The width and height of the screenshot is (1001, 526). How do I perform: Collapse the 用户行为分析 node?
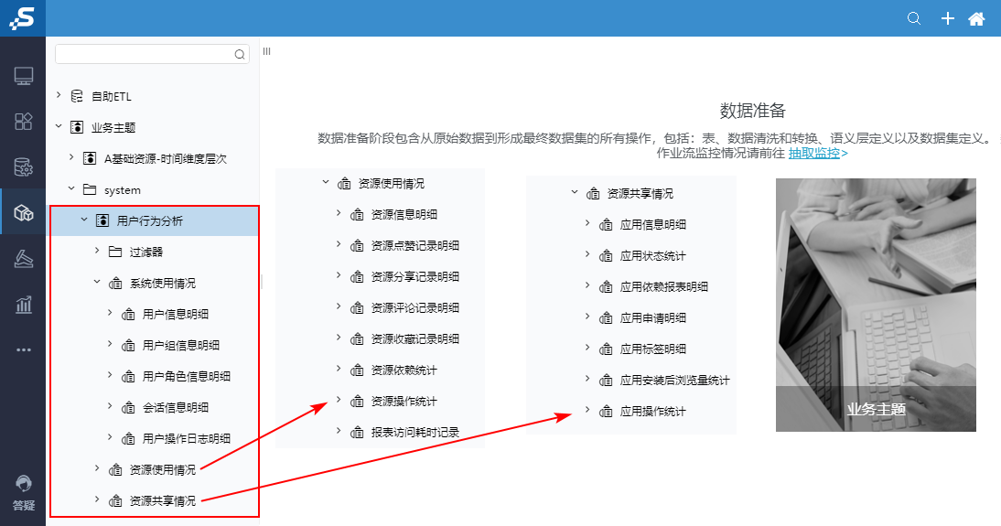click(84, 220)
